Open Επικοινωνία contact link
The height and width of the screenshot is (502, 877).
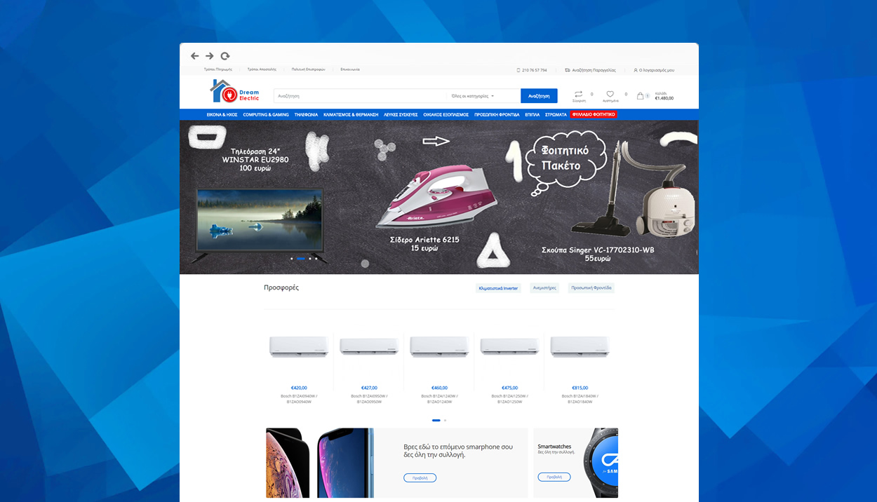[350, 69]
